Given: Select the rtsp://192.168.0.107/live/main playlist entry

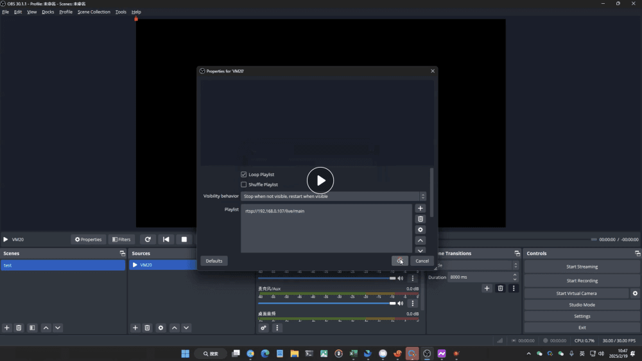Looking at the screenshot, I should click(275, 211).
